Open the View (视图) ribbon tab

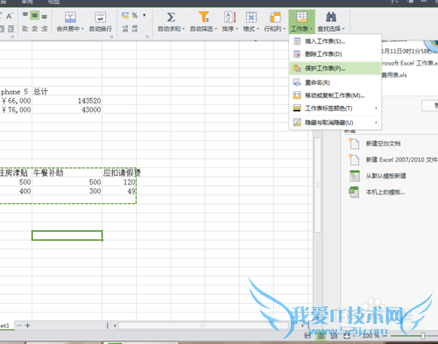53,2
